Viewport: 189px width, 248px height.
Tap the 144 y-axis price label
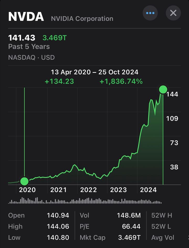(172, 94)
